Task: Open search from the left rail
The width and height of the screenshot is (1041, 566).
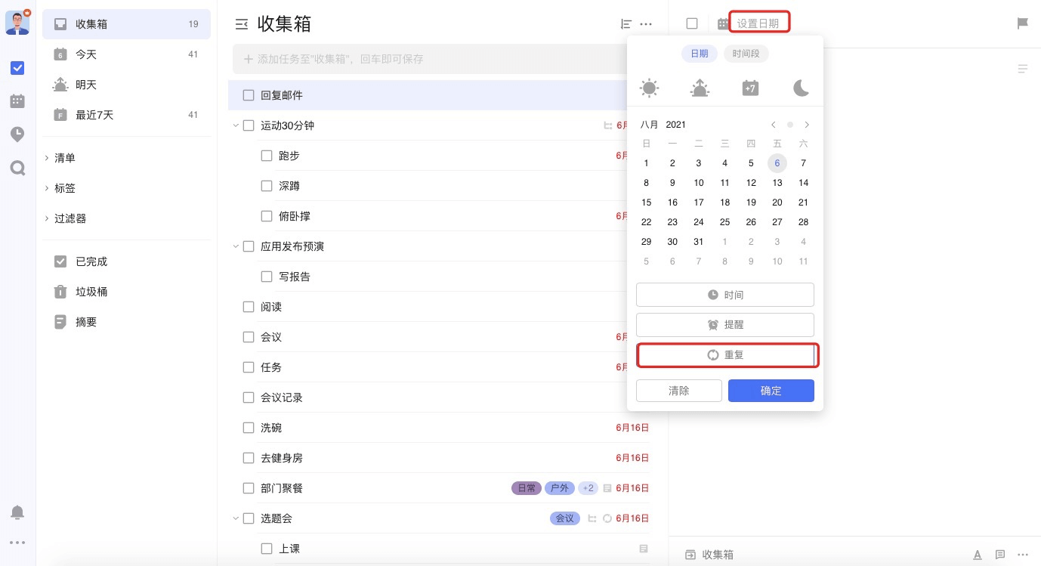Action: coord(17,167)
